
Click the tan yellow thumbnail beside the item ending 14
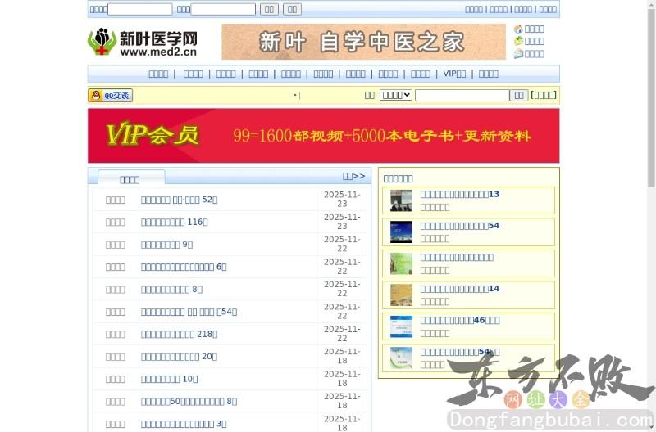coord(401,295)
